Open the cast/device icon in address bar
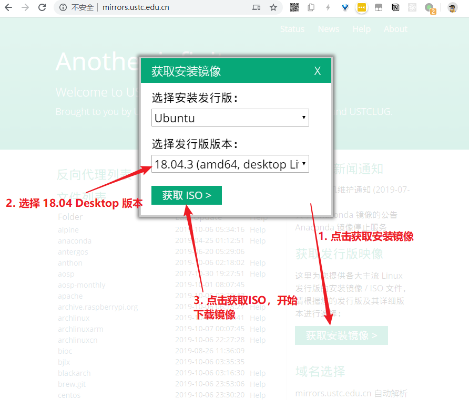Image resolution: width=469 pixels, height=400 pixels. point(257,7)
